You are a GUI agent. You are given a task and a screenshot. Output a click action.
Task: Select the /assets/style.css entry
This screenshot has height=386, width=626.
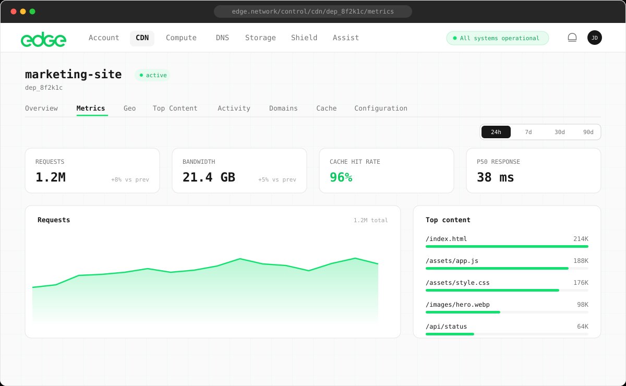(507, 285)
